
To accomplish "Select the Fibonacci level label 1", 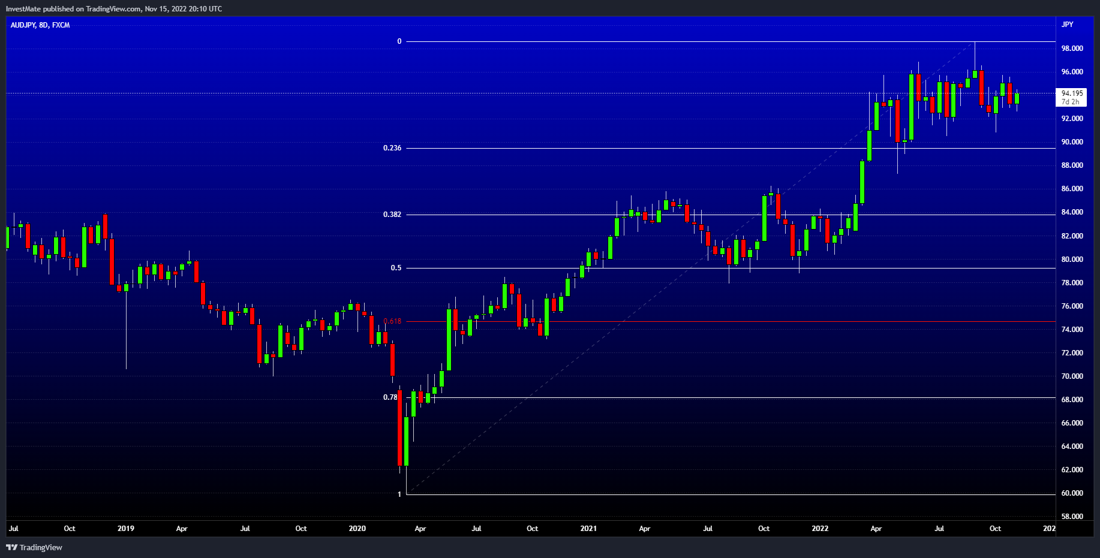I will (399, 494).
